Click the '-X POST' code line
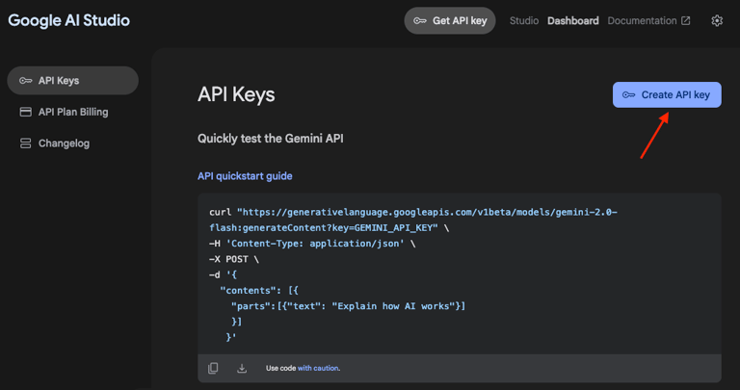Image resolution: width=740 pixels, height=390 pixels. 234,259
